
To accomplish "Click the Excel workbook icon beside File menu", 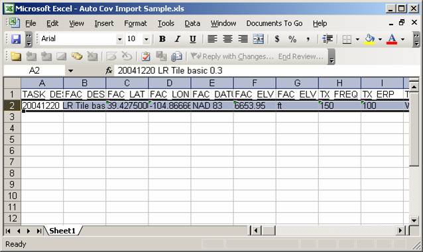I will (x=15, y=23).
